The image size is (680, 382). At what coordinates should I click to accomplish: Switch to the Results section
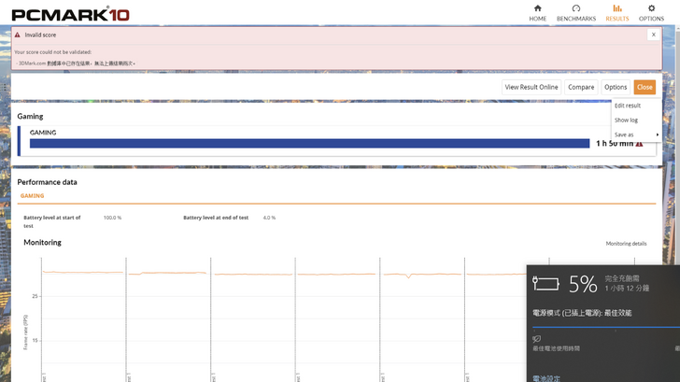pos(617,12)
